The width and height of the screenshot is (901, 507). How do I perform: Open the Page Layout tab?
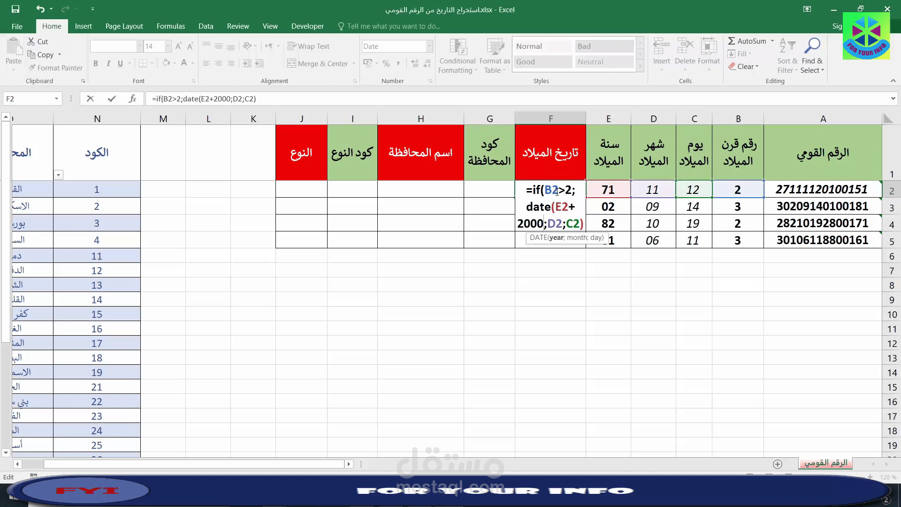124,26
